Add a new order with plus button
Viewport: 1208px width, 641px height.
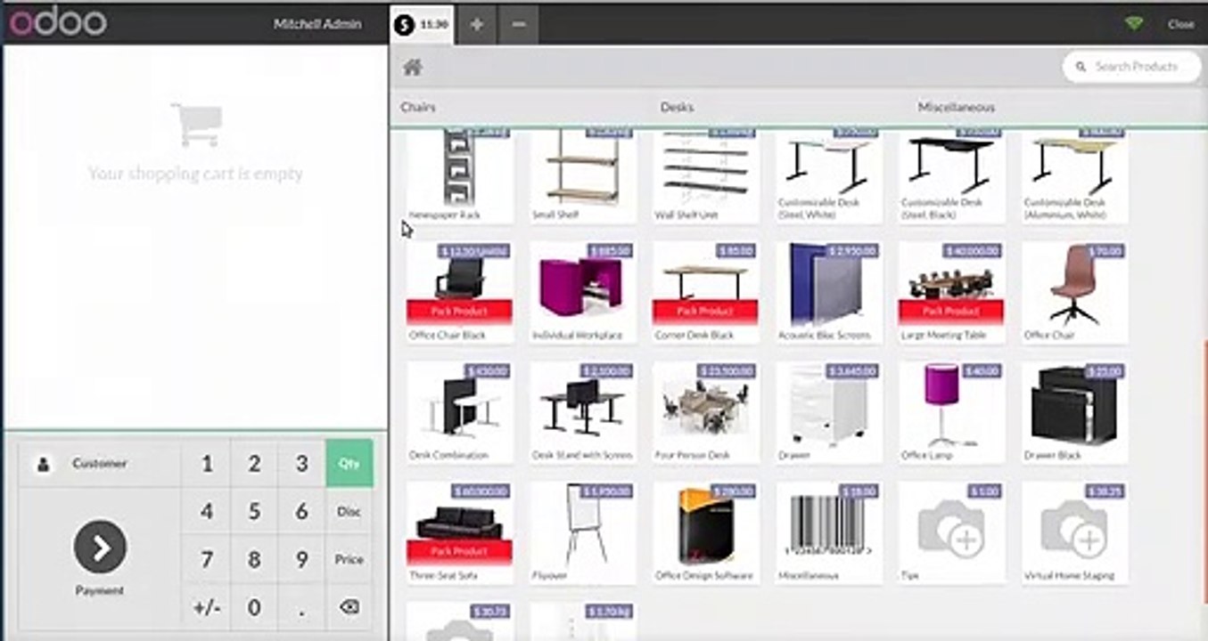pyautogui.click(x=477, y=24)
